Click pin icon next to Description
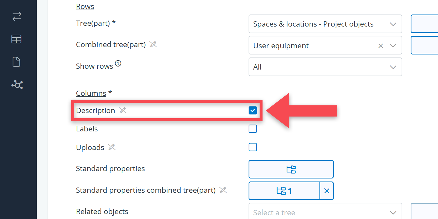Screen dimensions: 438x219 click(x=123, y=110)
